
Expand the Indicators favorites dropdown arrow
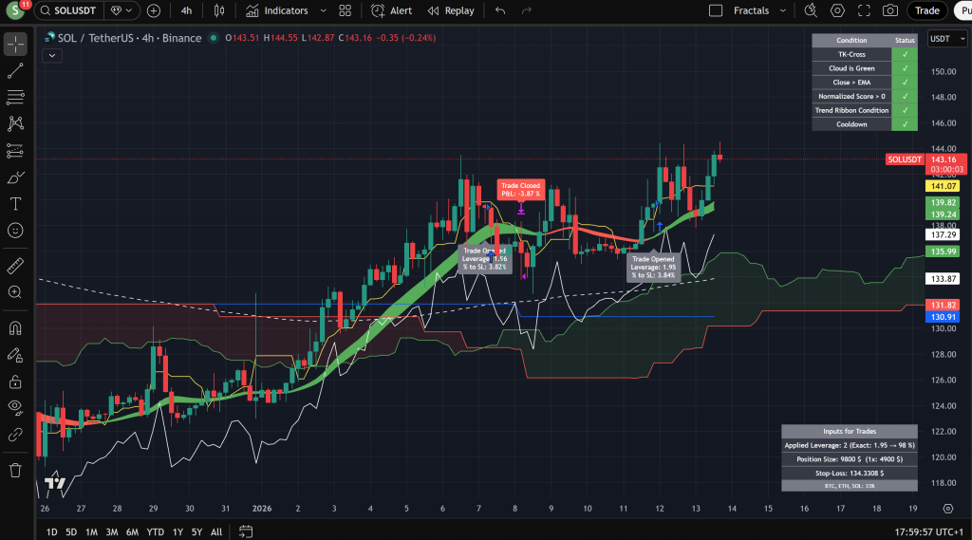pyautogui.click(x=323, y=10)
